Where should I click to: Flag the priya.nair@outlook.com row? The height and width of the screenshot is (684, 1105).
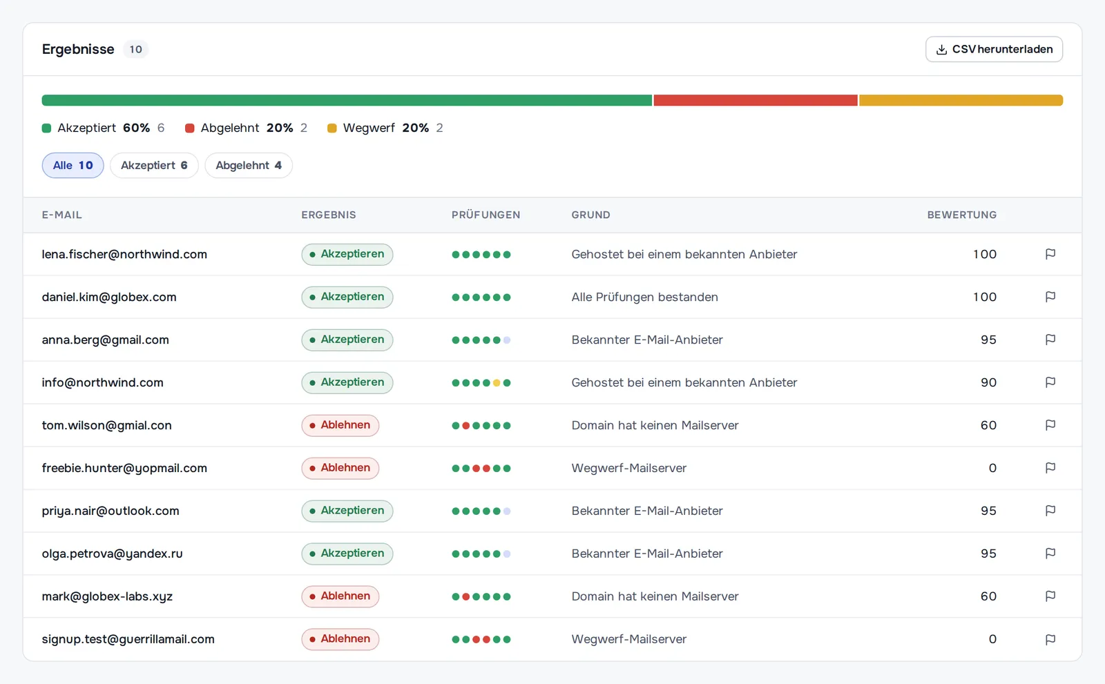pyautogui.click(x=1050, y=511)
